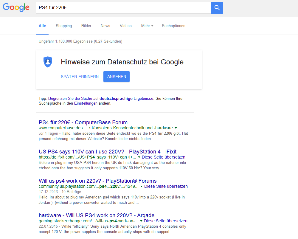Open the News tab
298x239 pixels.
click(x=105, y=26)
